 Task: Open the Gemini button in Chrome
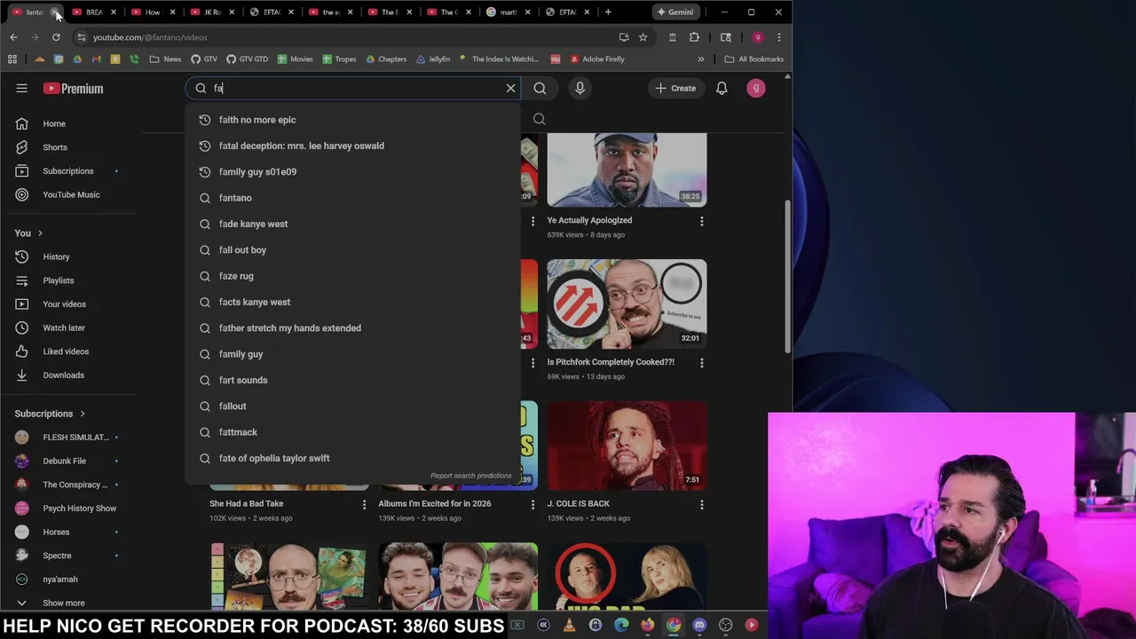(x=674, y=12)
